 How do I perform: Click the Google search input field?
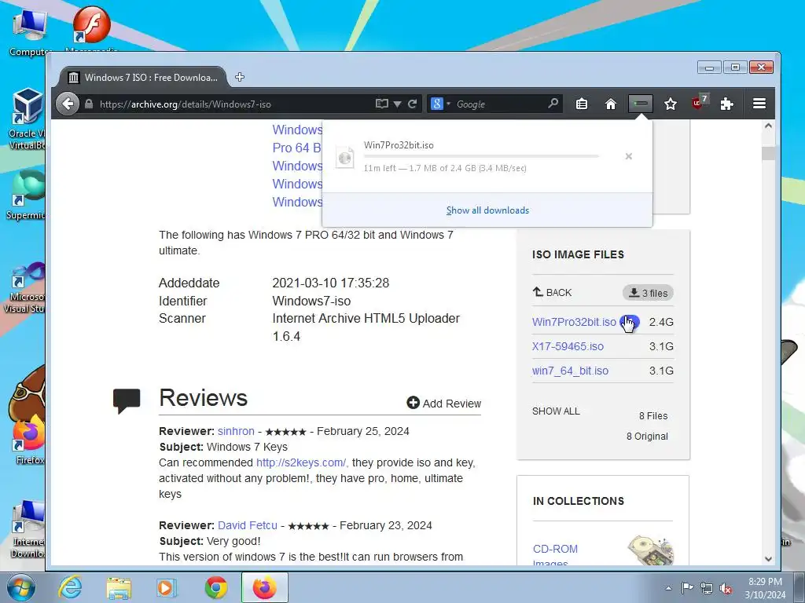499,104
